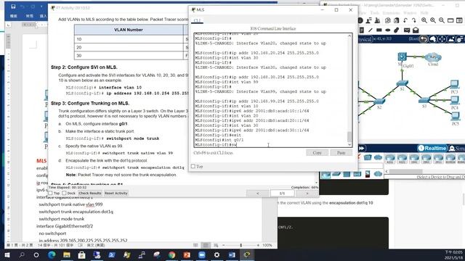
Task: Click PC3 on the network topology
Action: pyautogui.click(x=454, y=84)
